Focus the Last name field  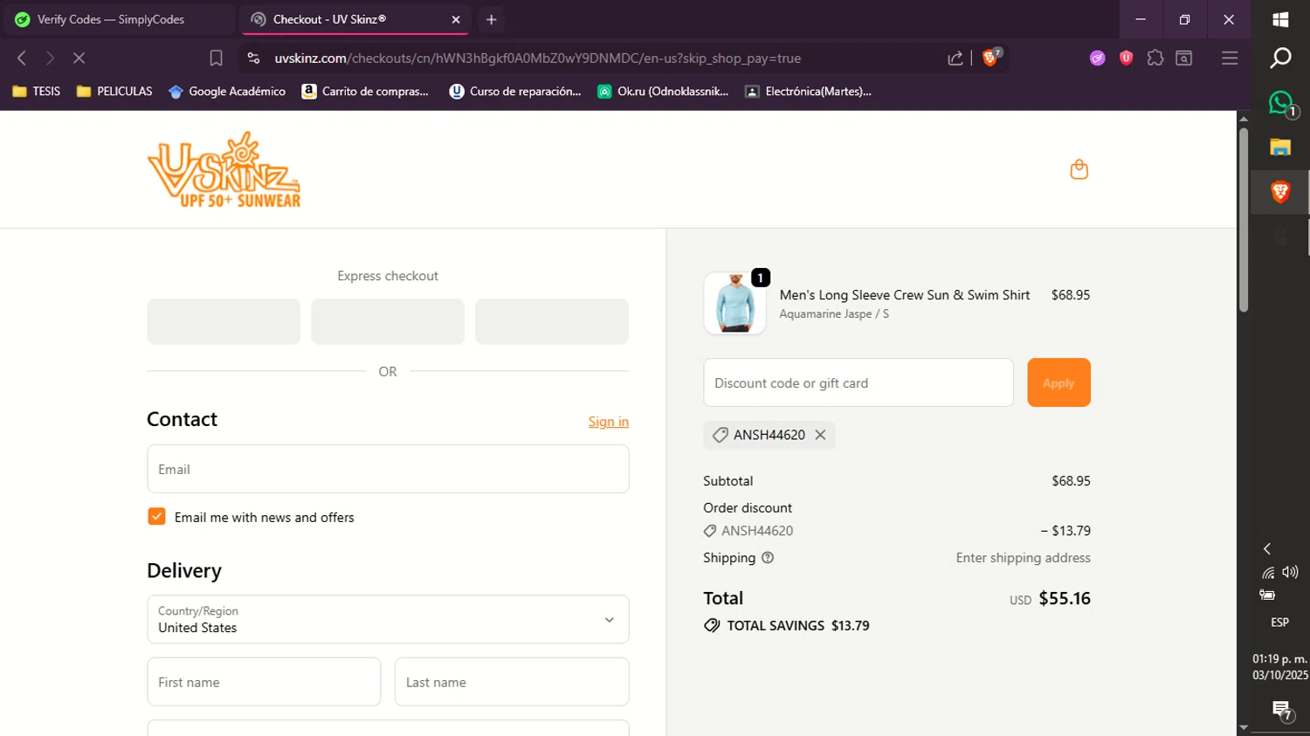coord(512,682)
